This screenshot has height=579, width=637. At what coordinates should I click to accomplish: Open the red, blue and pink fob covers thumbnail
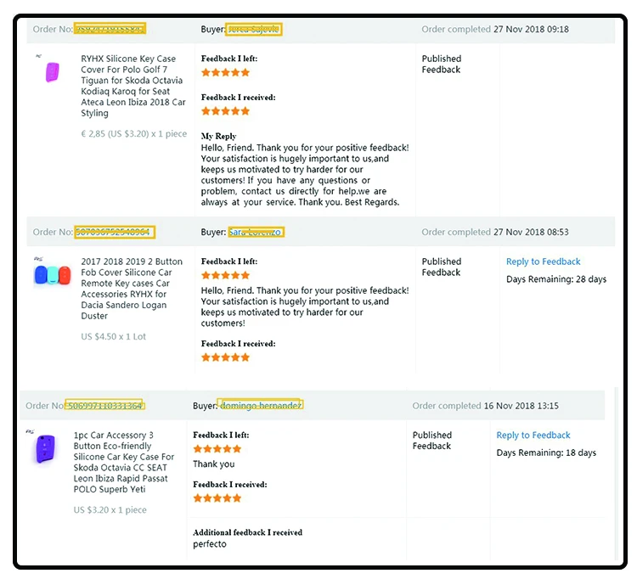53,274
